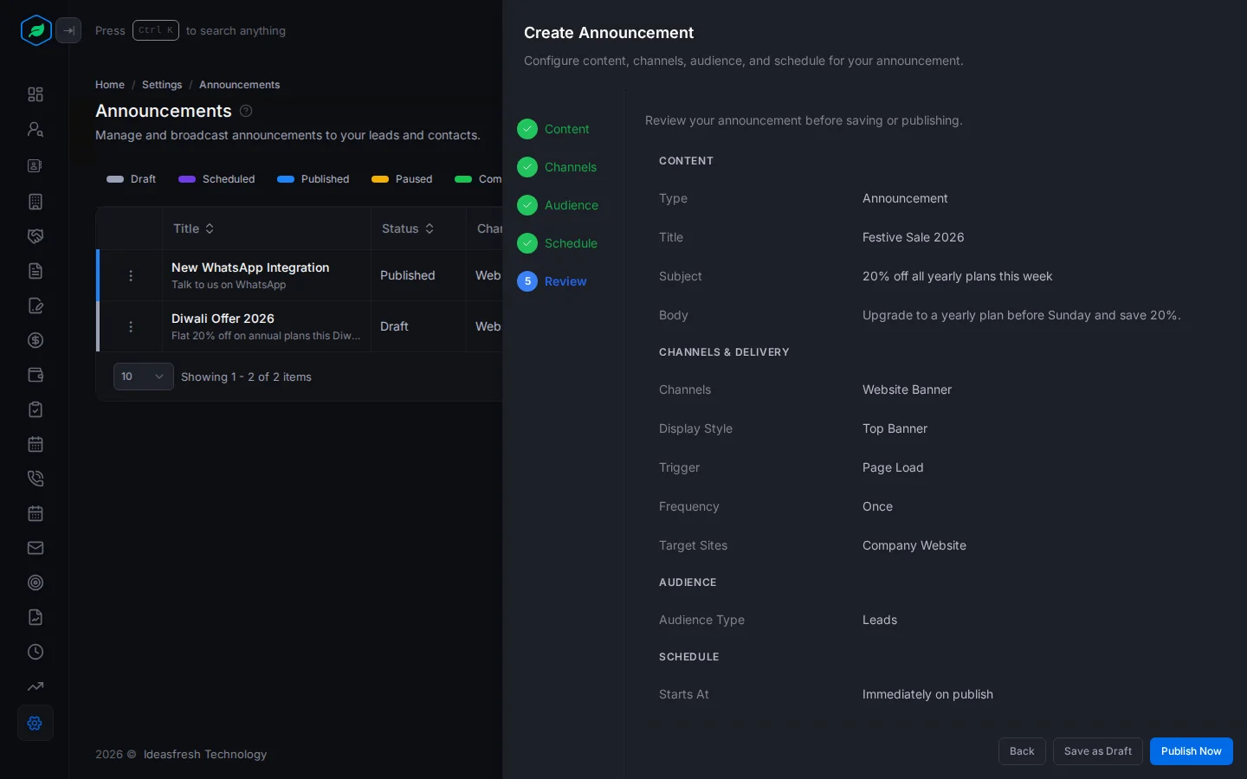Image resolution: width=1247 pixels, height=779 pixels.
Task: Click "Showing 1 - 2 of 2 items" text
Action: [246, 377]
